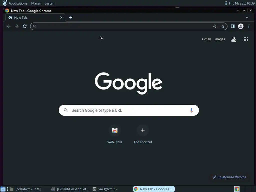Click the GNOME foot logo in top panel
256x192 pixels.
(5, 3)
